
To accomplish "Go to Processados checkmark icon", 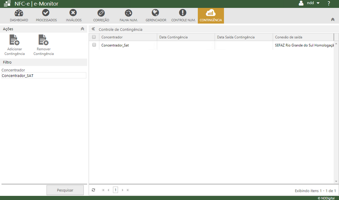I will 46,13.
